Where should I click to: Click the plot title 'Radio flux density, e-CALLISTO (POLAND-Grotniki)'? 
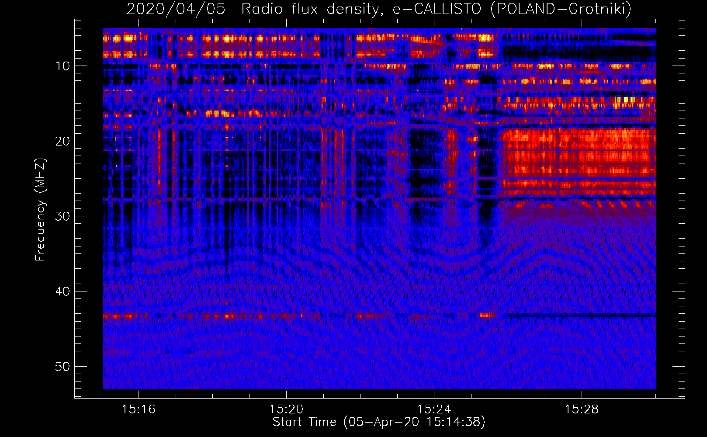[x=436, y=9]
